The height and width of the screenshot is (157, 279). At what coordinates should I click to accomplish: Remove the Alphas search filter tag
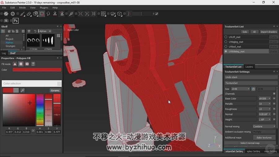point(50,31)
